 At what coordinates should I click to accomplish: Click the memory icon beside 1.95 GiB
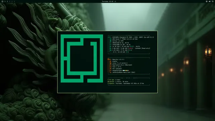(111, 50)
